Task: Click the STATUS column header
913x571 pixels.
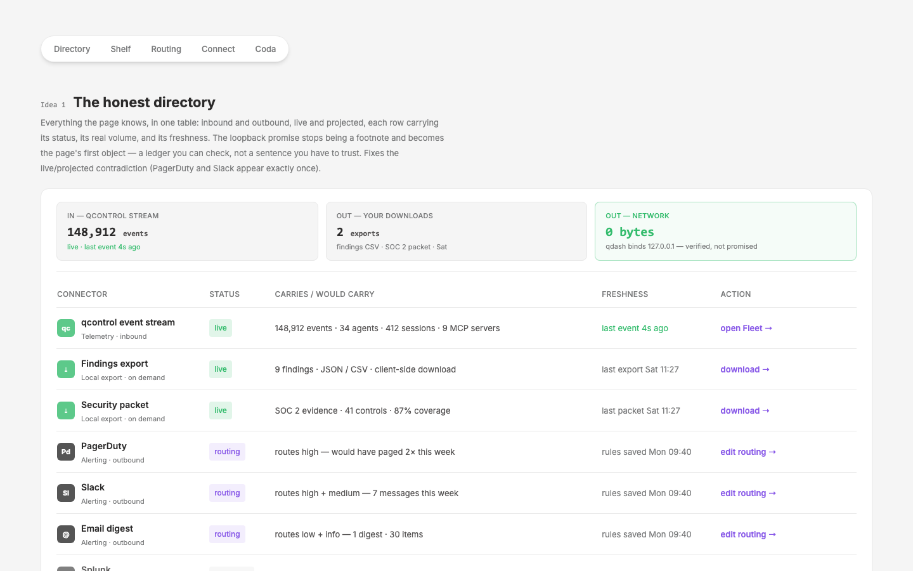Action: coord(224,294)
